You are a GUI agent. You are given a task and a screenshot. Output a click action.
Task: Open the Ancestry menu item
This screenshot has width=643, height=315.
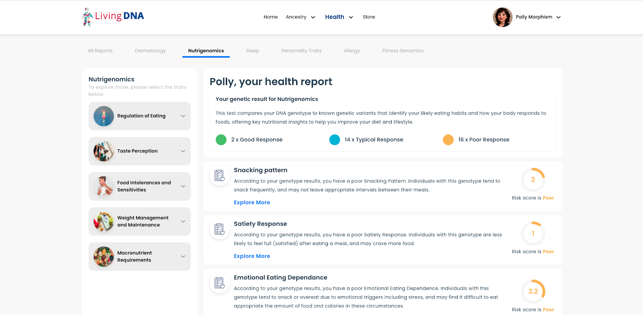296,17
